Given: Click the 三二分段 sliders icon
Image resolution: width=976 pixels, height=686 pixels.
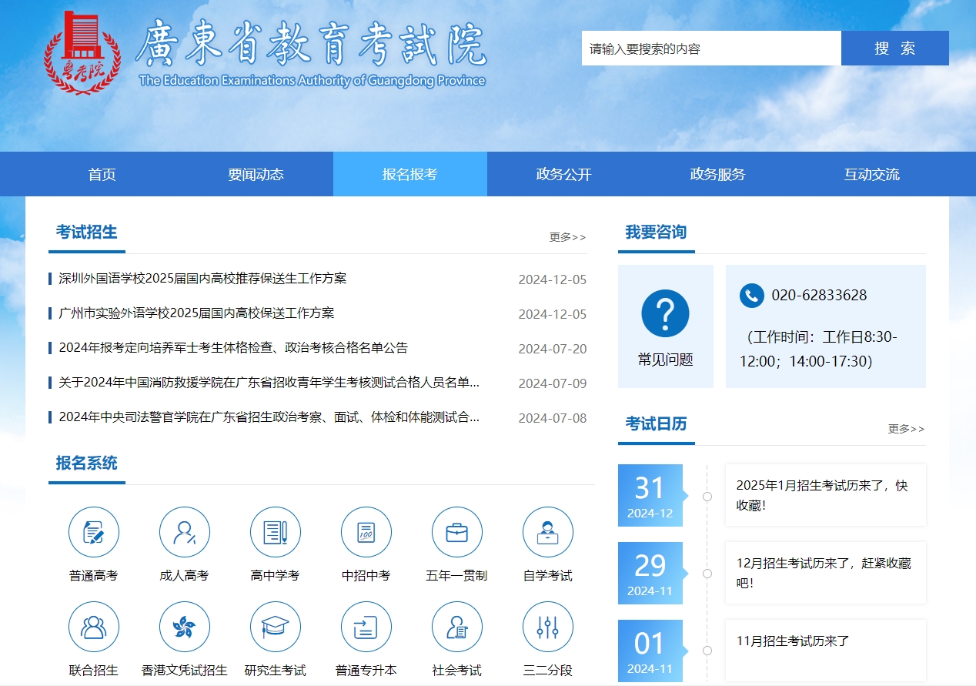Looking at the screenshot, I should pyautogui.click(x=547, y=626).
